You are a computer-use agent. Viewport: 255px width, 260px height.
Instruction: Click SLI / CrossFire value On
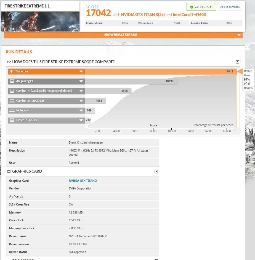[x=71, y=204]
